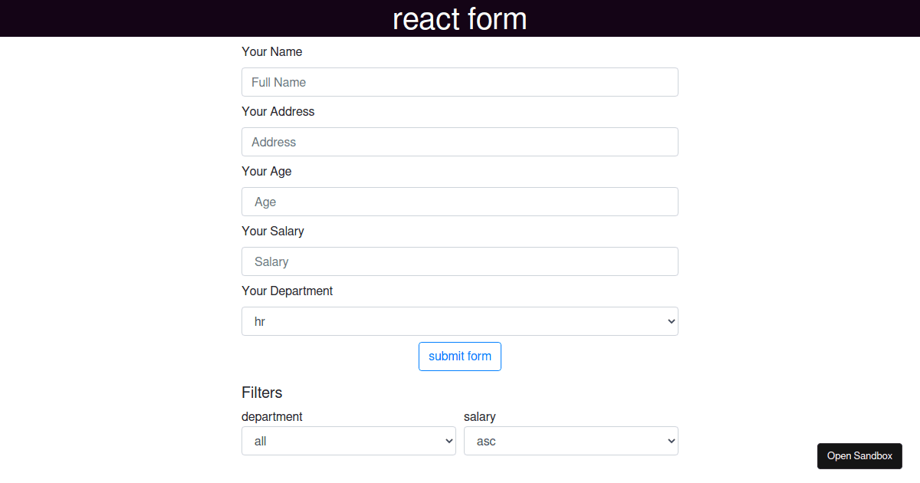Click the 'Open Sandbox' button

click(x=859, y=455)
